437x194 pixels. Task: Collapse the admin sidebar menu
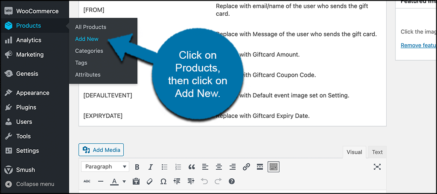click(x=35, y=184)
